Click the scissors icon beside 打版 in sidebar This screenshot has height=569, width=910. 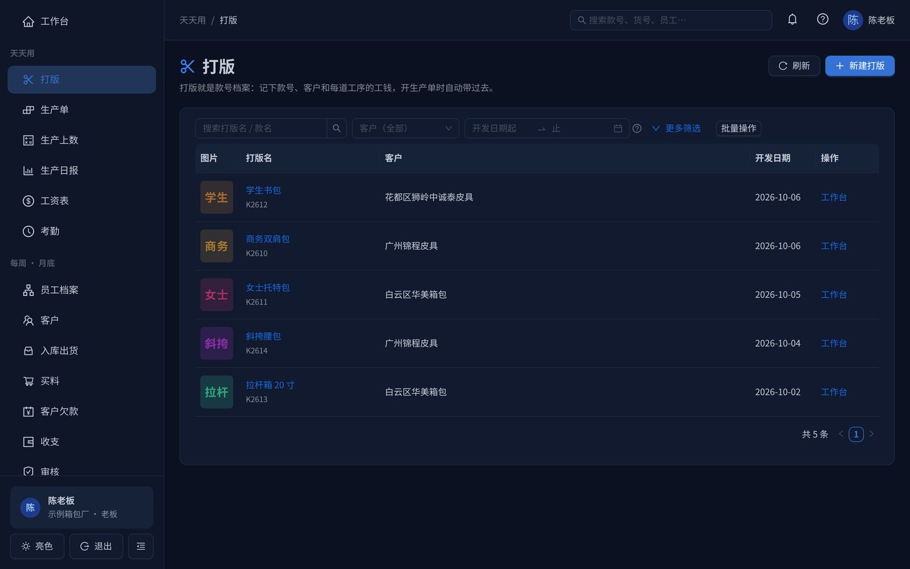(28, 80)
